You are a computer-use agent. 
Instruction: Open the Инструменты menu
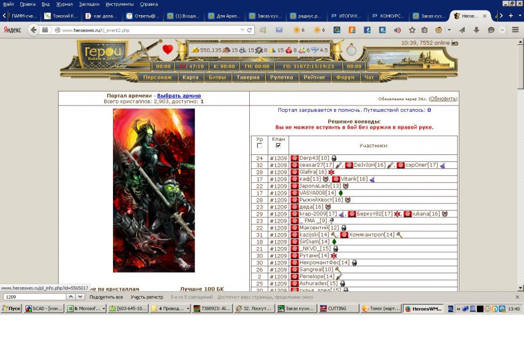coord(119,4)
